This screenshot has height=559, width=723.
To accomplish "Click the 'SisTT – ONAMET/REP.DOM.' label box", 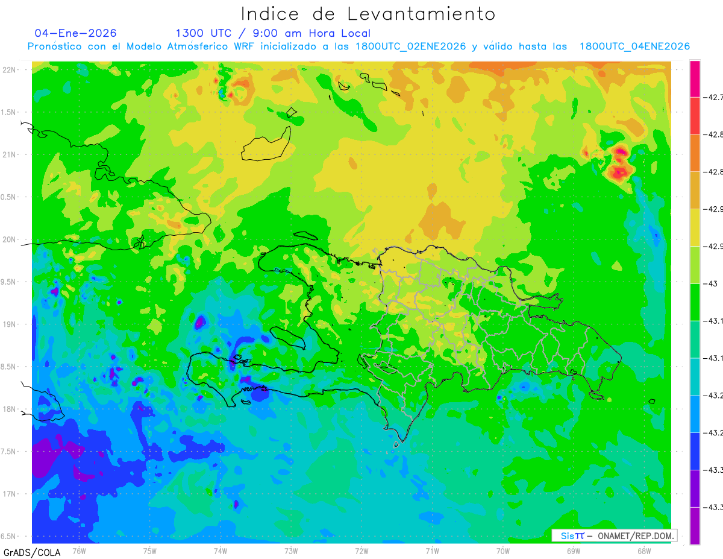I will (x=614, y=535).
